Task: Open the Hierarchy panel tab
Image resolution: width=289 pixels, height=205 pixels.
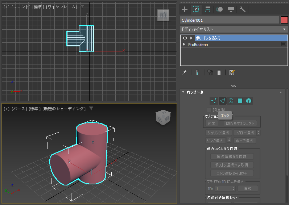Action: (208, 9)
